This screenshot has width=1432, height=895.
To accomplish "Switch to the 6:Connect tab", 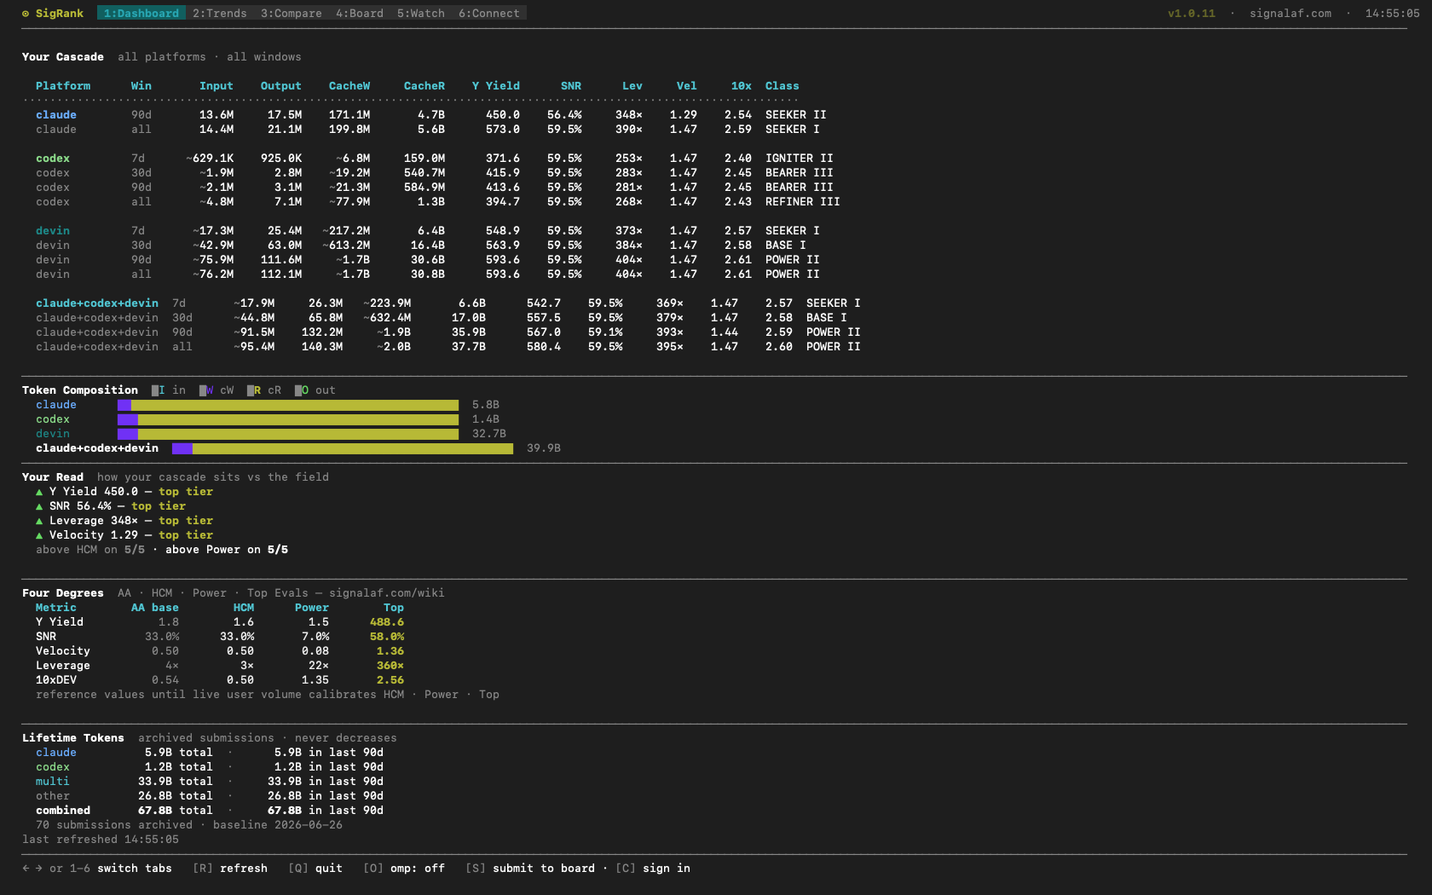I will [489, 14].
